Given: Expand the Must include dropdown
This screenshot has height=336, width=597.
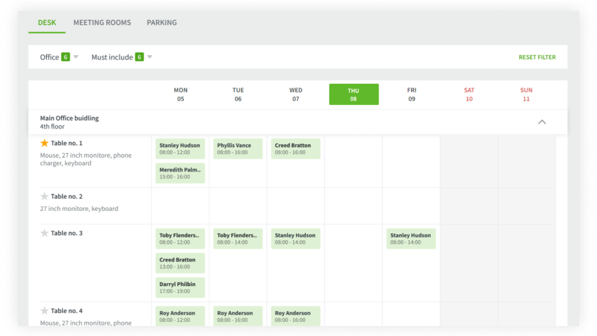Looking at the screenshot, I should pos(149,57).
